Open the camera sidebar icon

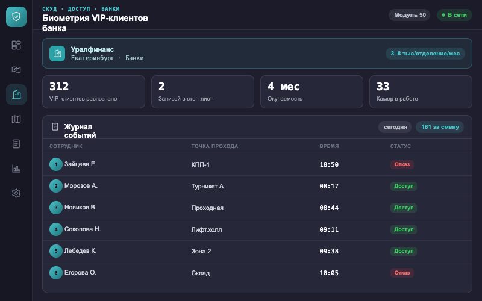tap(16, 70)
